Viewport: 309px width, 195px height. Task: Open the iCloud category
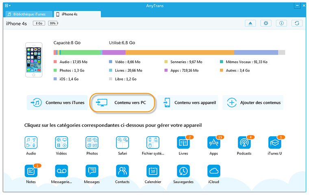pyautogui.click(x=214, y=171)
